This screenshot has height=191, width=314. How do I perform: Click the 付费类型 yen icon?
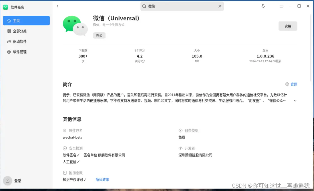180,131
